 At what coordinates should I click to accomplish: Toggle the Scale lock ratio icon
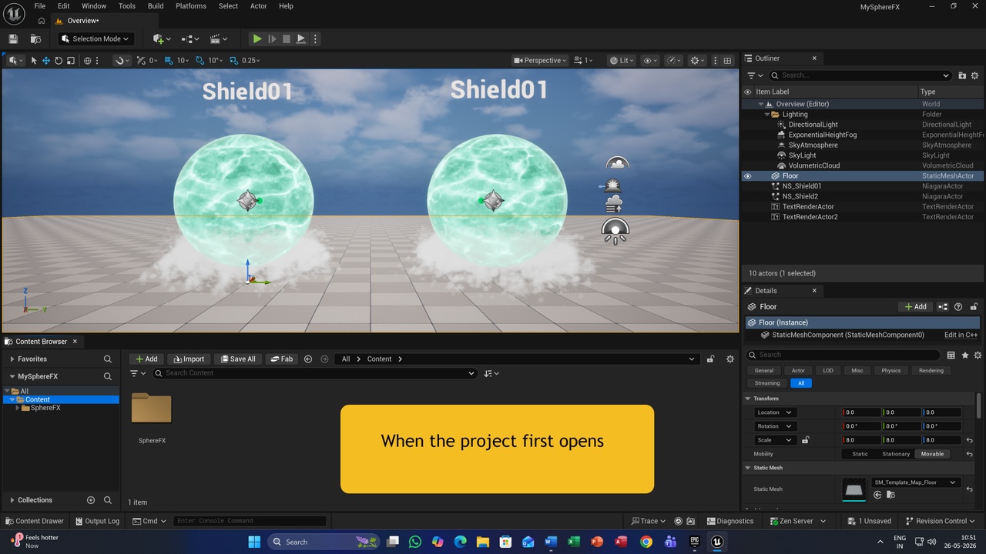click(805, 440)
